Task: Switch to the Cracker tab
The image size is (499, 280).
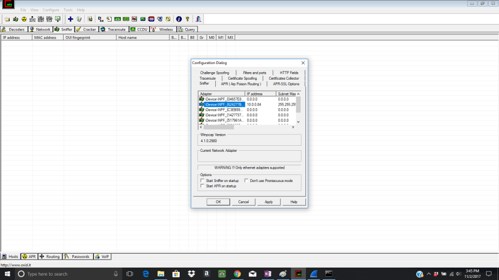Action: click(x=86, y=30)
